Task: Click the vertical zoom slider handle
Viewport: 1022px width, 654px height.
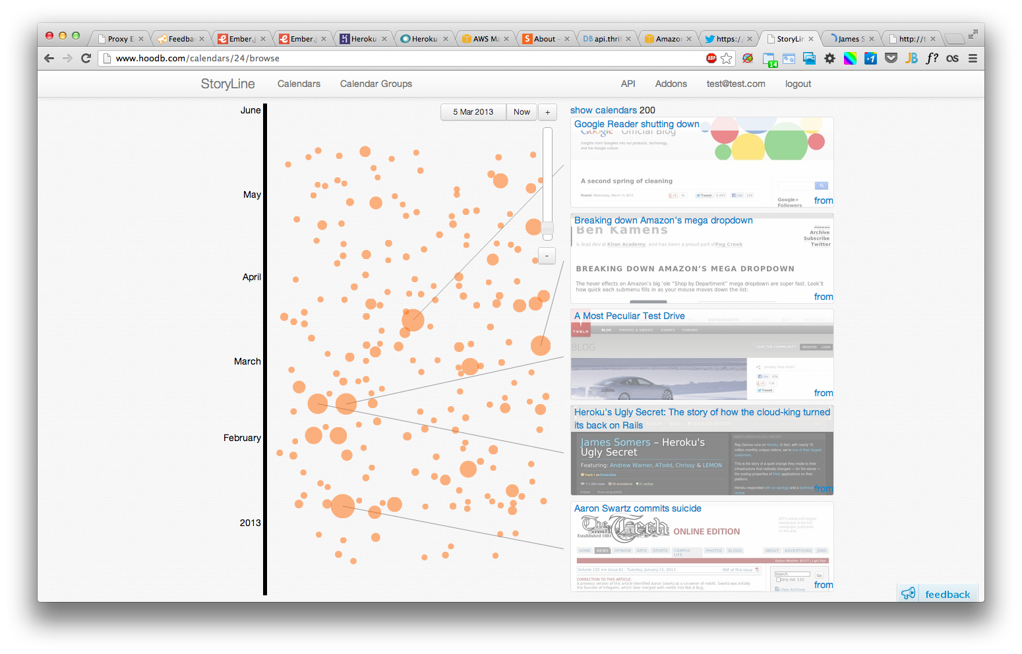Action: click(547, 229)
